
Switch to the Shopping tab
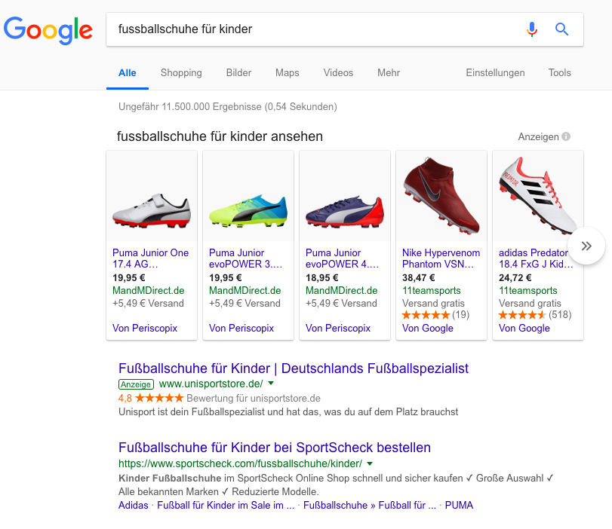pos(181,73)
